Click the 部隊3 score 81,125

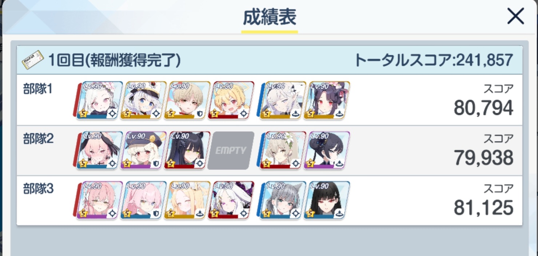click(483, 208)
